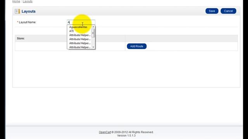Click the suggestion list's scrollbar thumb

[93, 33]
